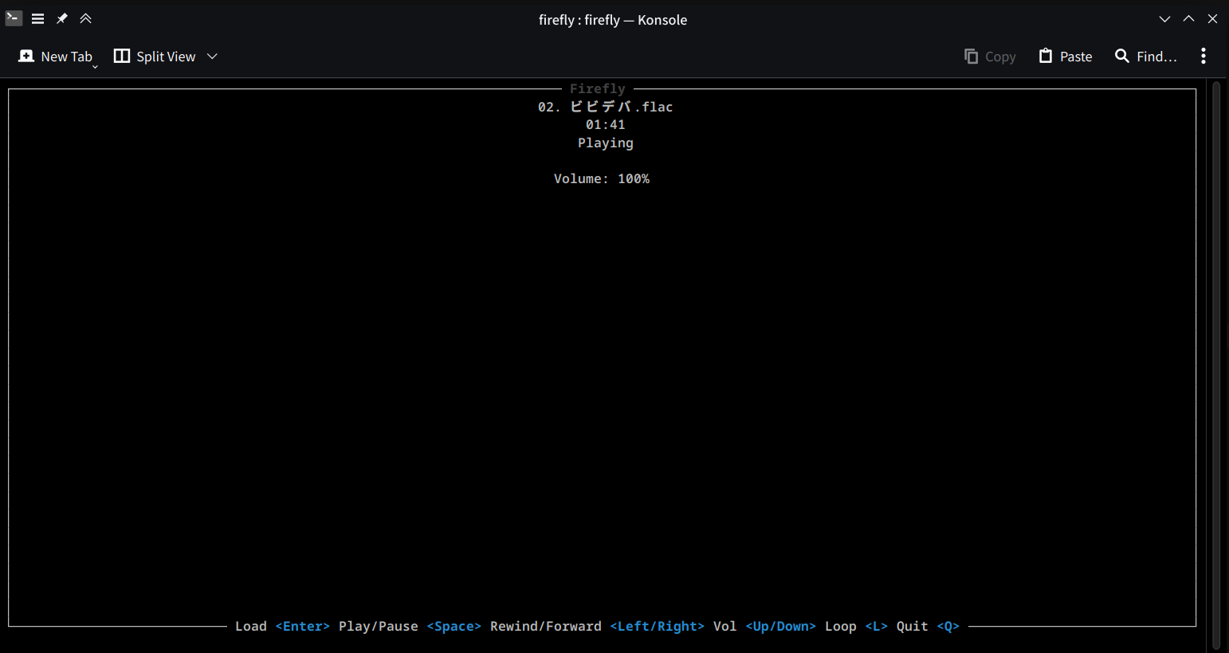Close the Konsole window

tap(1212, 19)
